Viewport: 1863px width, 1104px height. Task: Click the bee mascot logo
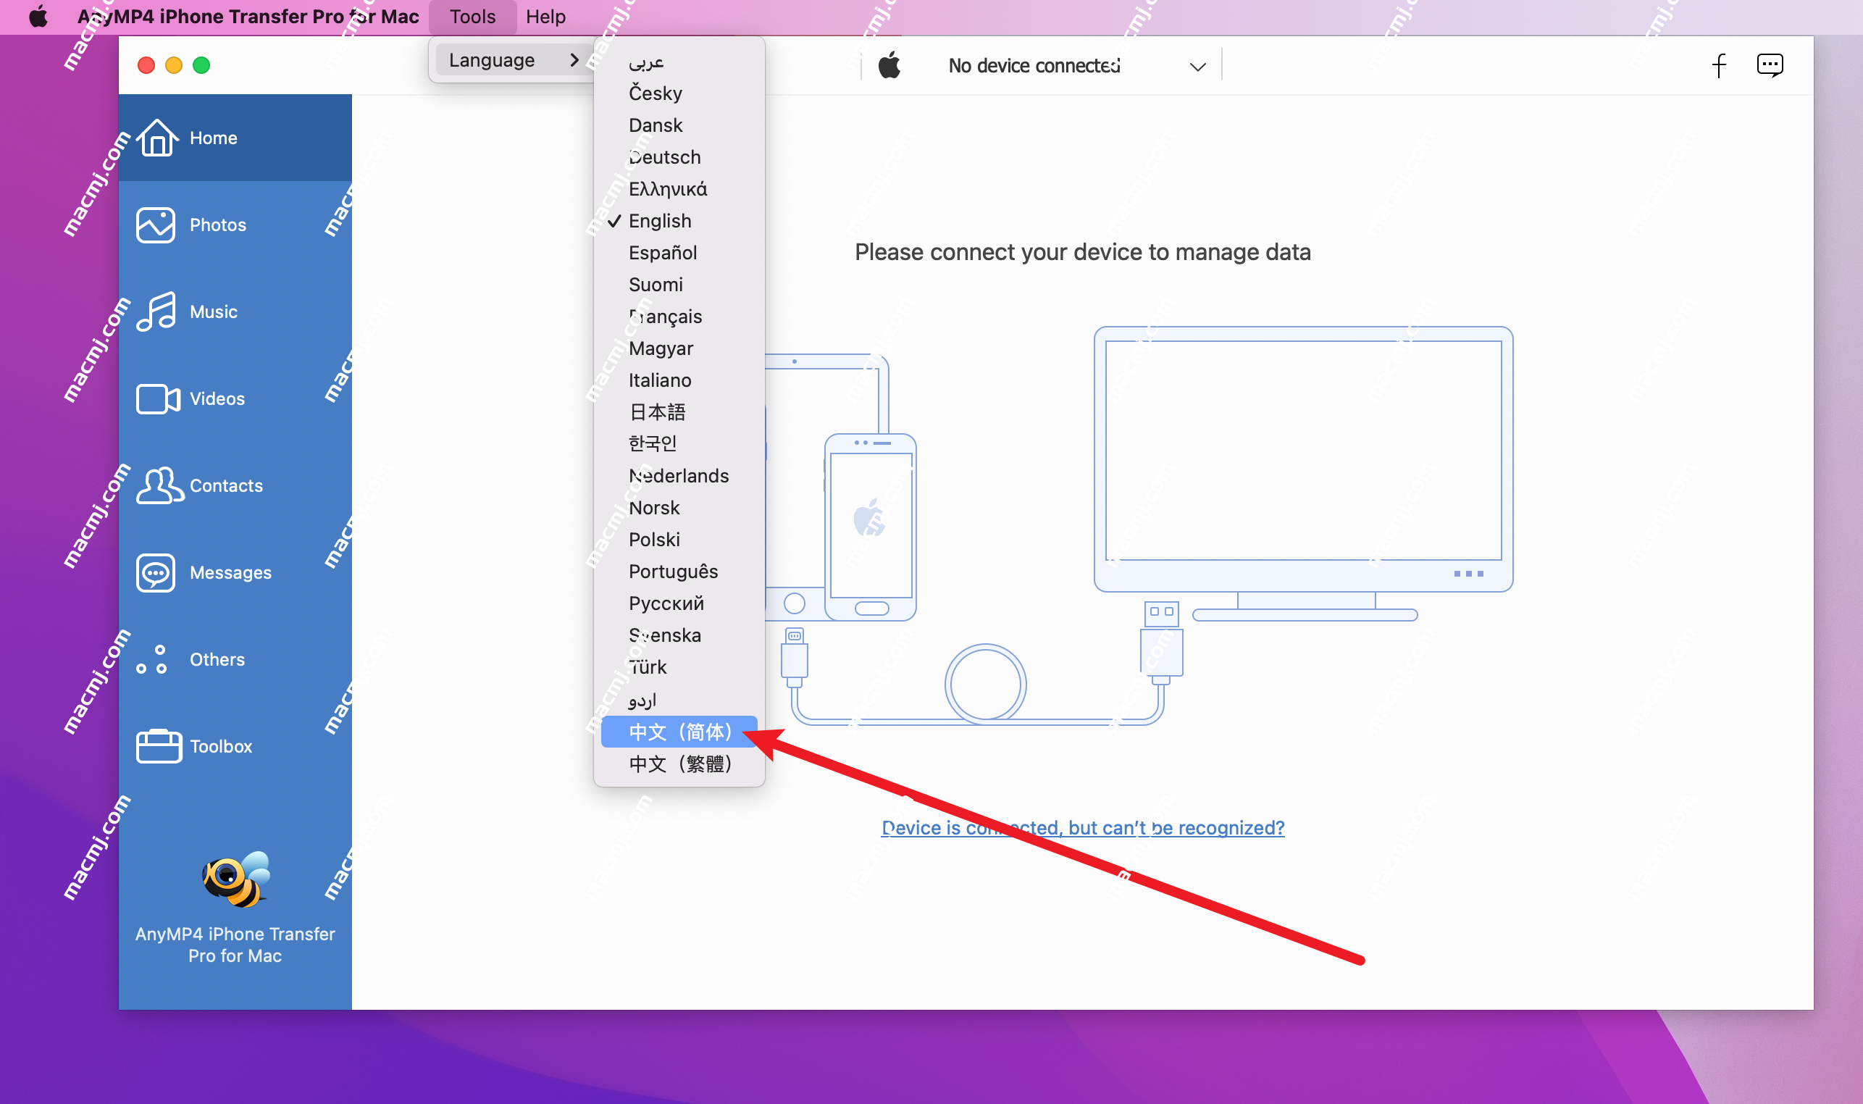click(x=235, y=879)
